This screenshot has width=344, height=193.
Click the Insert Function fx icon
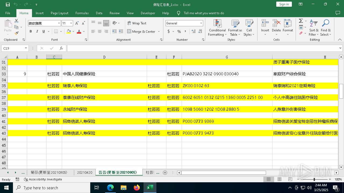(x=61, y=48)
